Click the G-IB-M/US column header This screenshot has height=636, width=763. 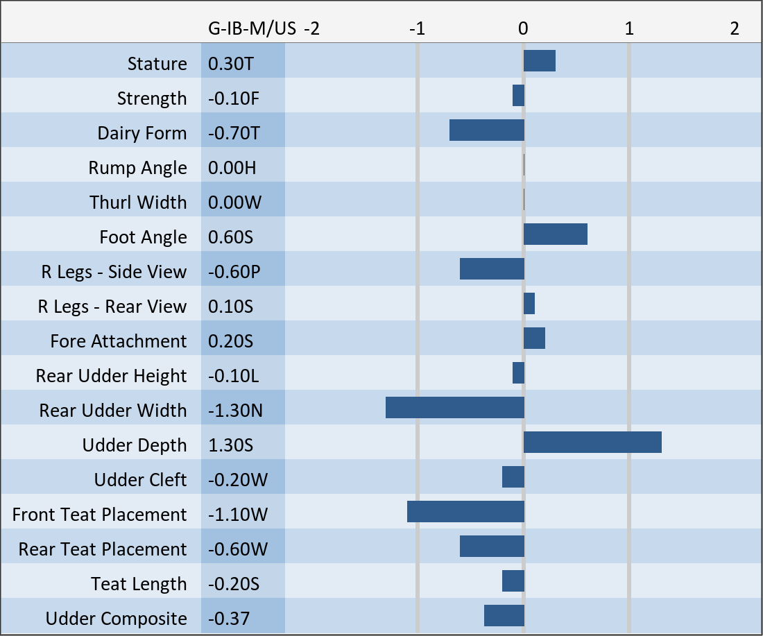(252, 29)
